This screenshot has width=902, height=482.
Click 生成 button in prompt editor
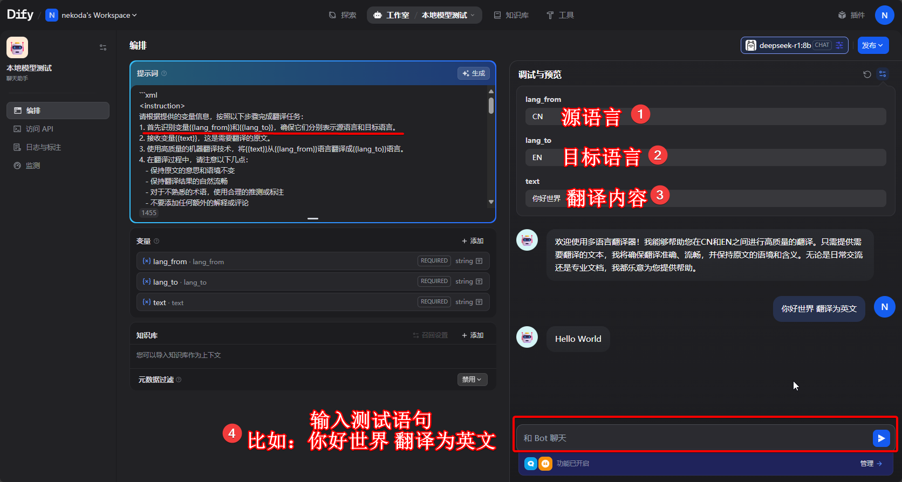pos(473,73)
